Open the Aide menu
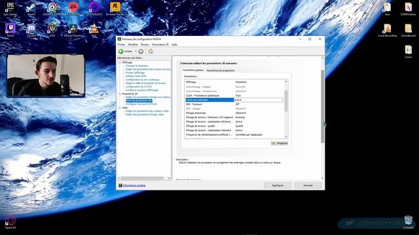The width and height of the screenshot is (419, 235). click(174, 44)
